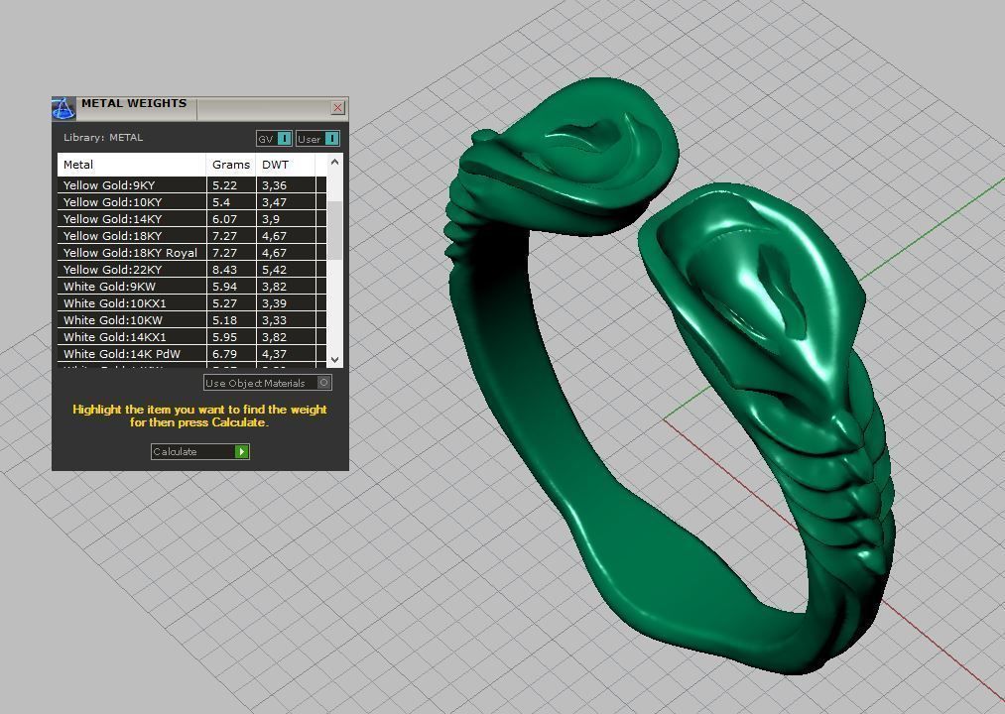Click the Metal Weights panel logo icon
1005x714 pixels.
[x=63, y=108]
